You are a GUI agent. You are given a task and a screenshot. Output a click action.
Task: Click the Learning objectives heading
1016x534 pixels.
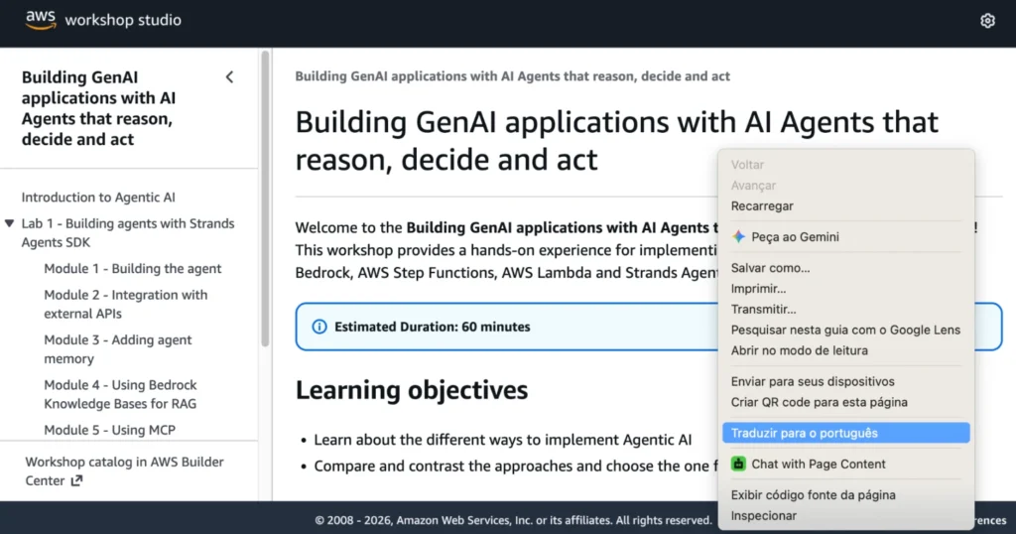coord(412,390)
